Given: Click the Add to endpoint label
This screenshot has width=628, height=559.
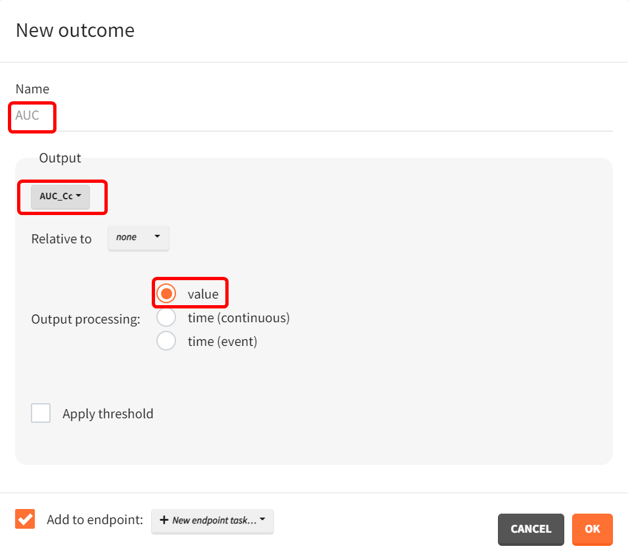Looking at the screenshot, I should coord(95,520).
